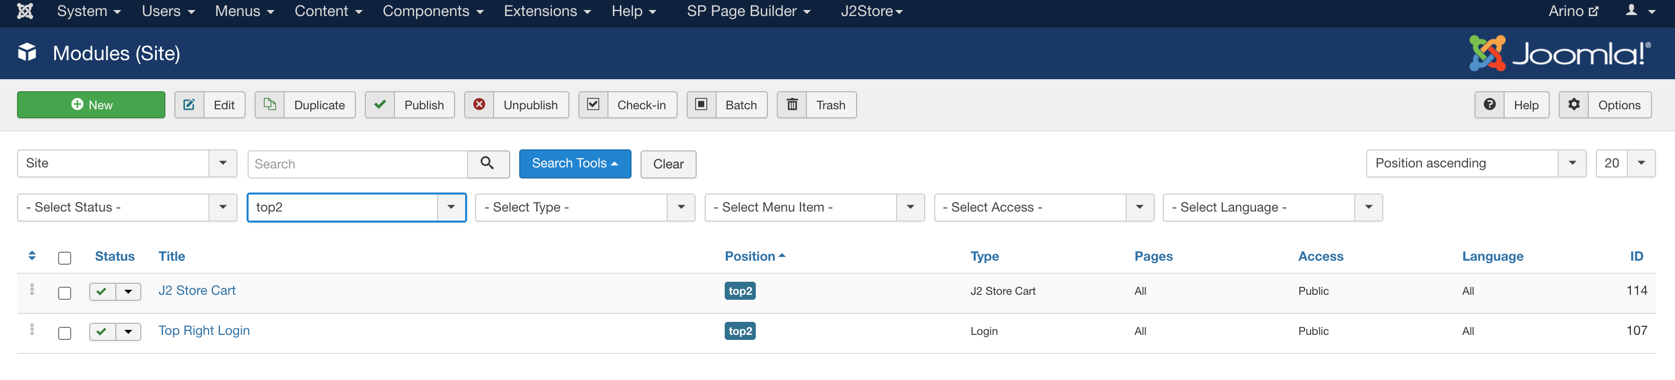Click the red Unpublish X icon
Viewport: 1675px width, 380px height.
[x=479, y=105]
